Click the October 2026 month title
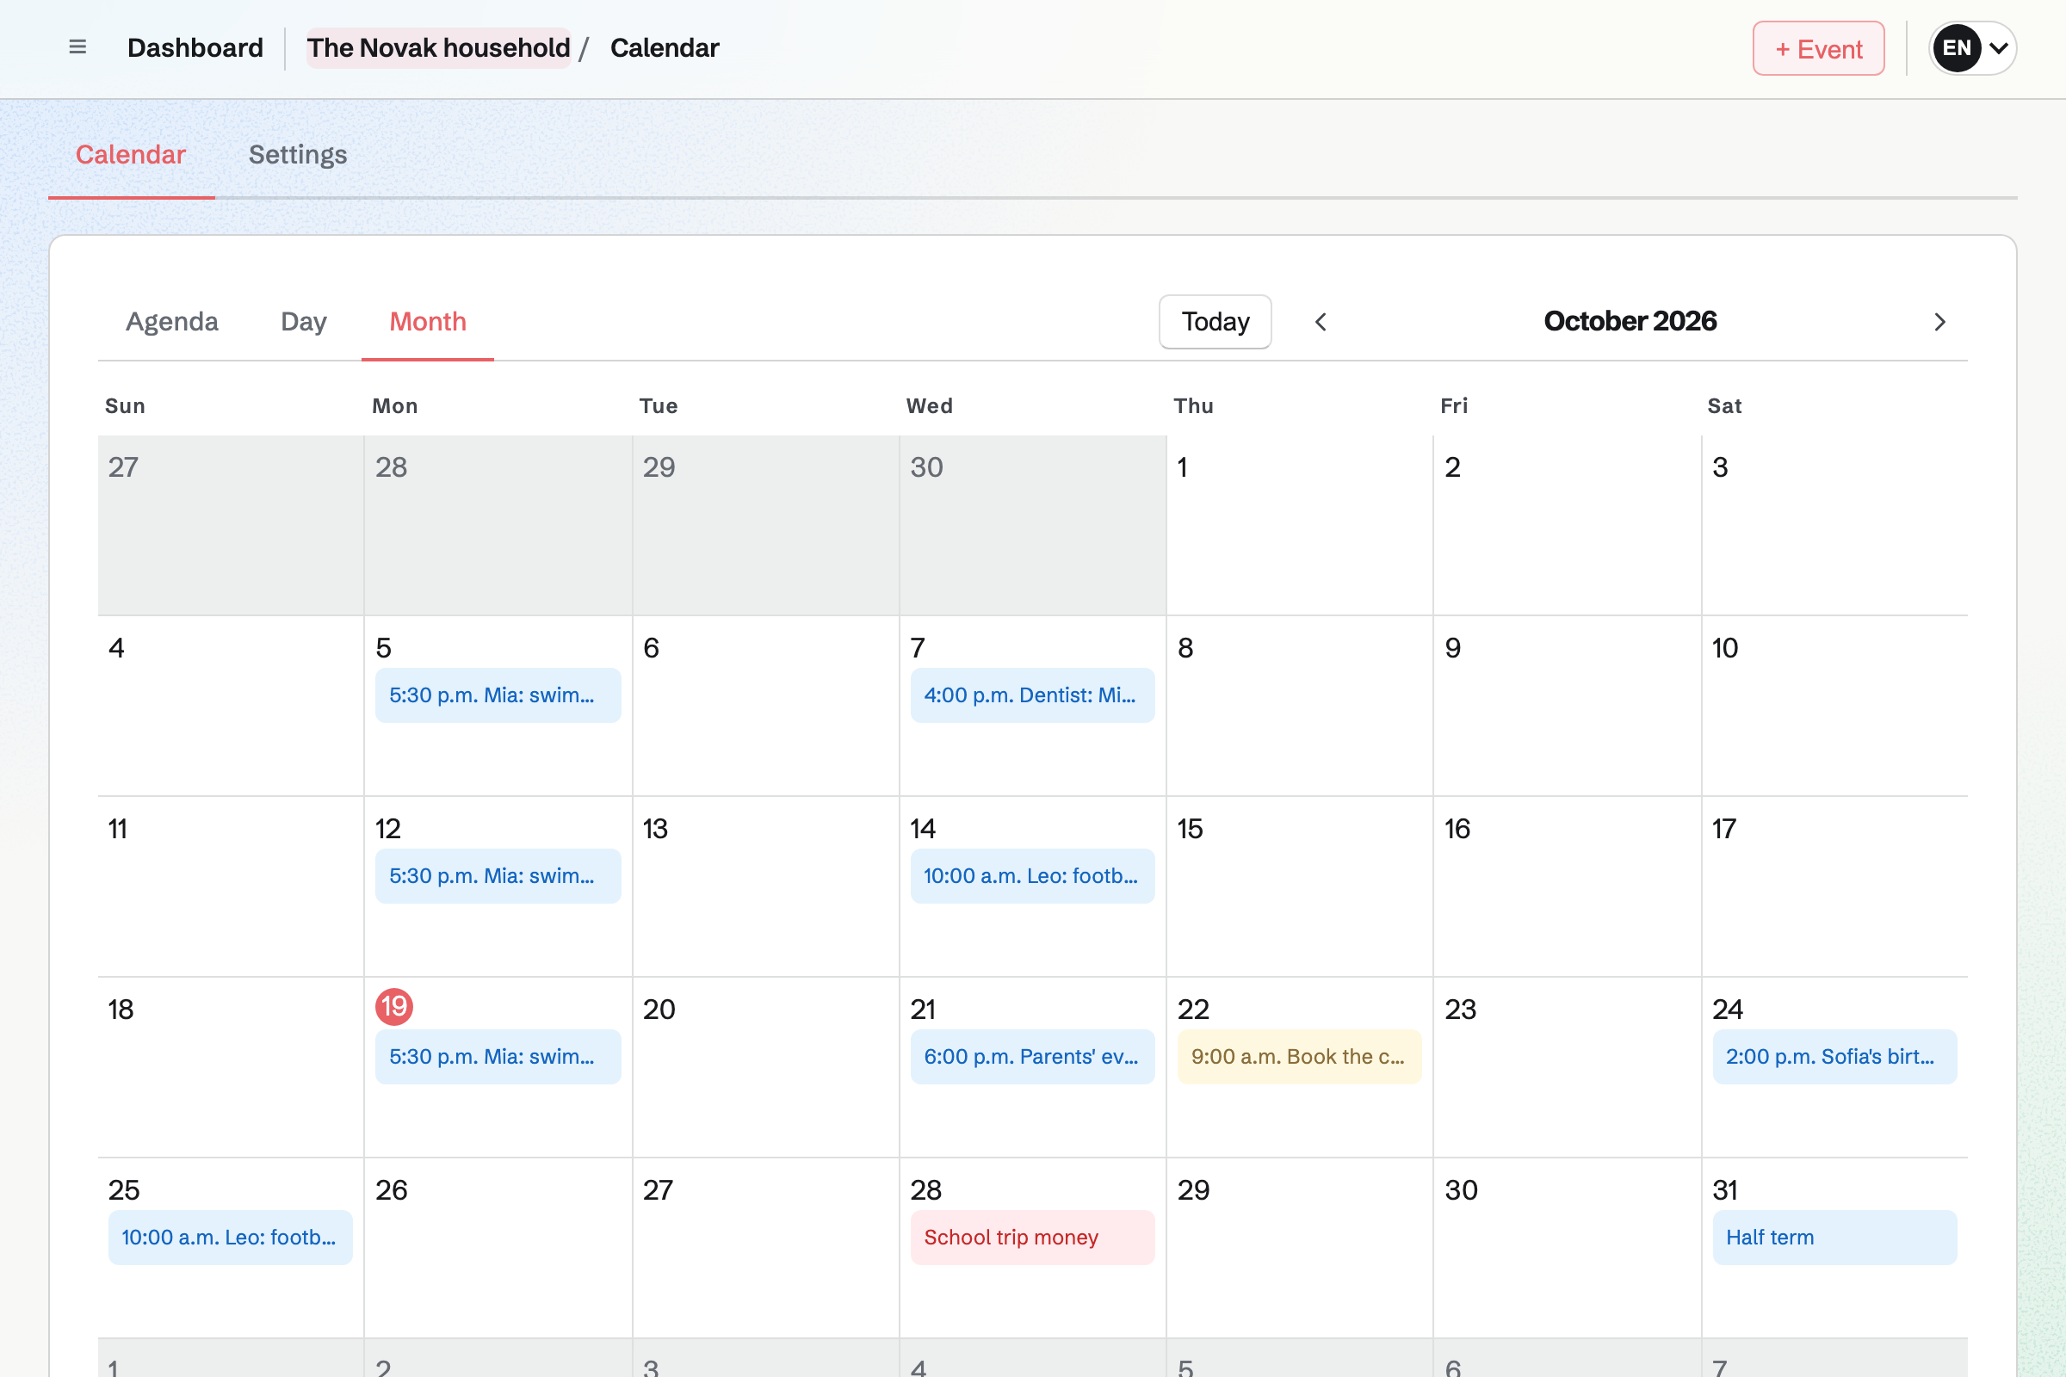Image resolution: width=2066 pixels, height=1377 pixels. (1630, 321)
